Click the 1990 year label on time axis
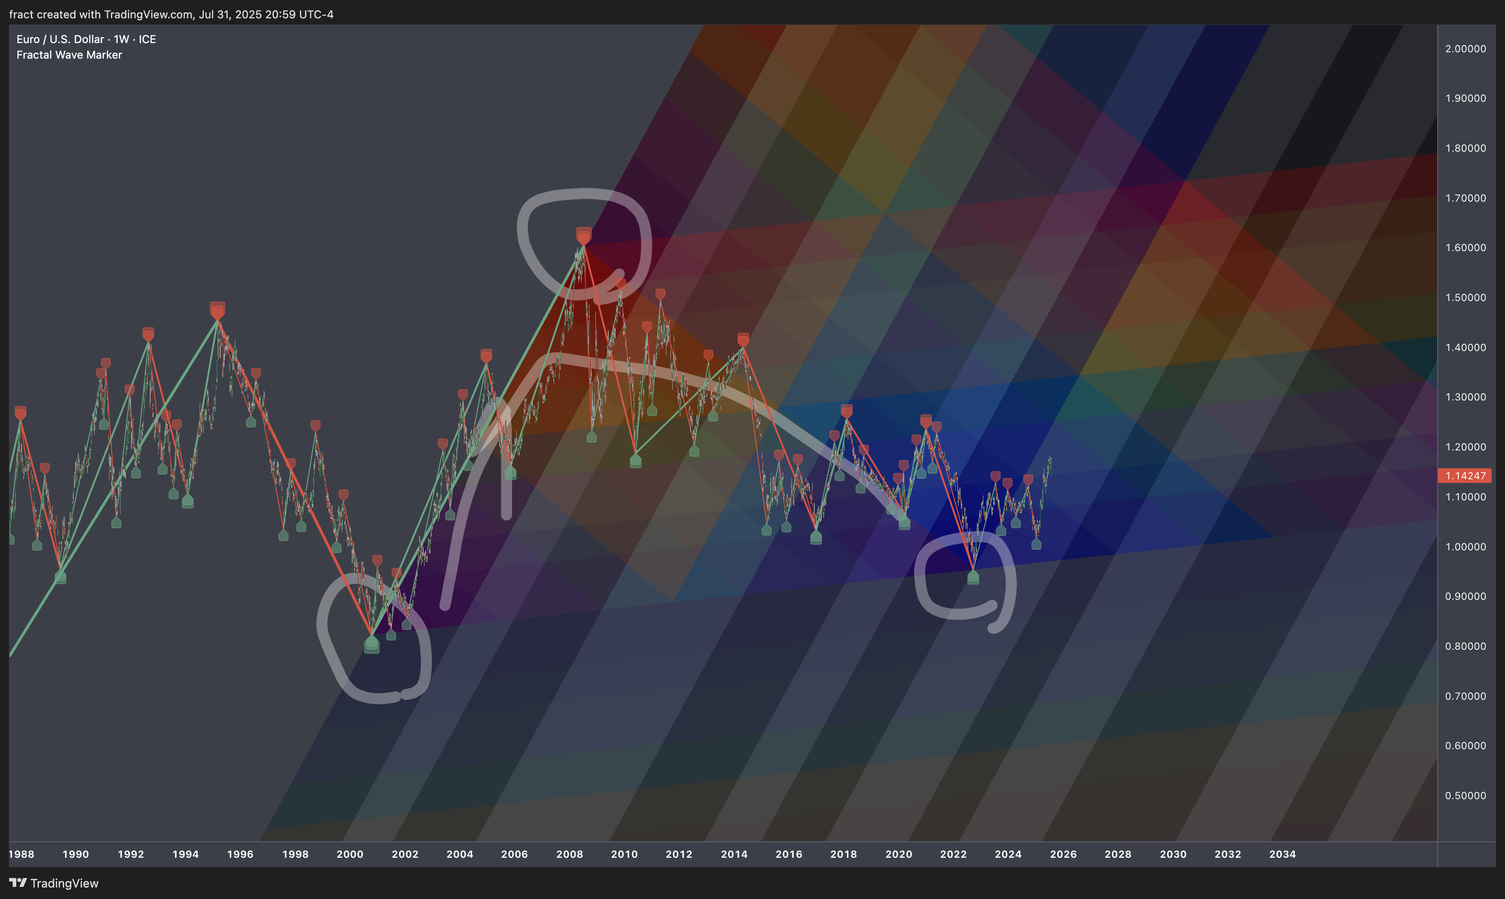Screen dimensions: 1505x899 76,854
